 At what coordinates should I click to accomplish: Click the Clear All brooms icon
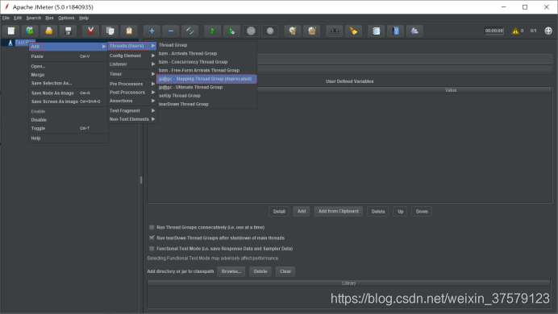[312, 31]
